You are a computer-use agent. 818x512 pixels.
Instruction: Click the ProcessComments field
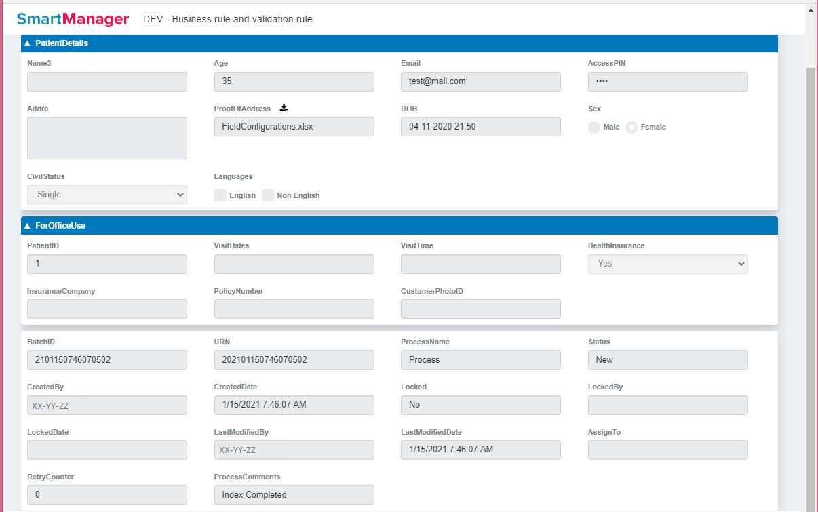[x=294, y=495]
